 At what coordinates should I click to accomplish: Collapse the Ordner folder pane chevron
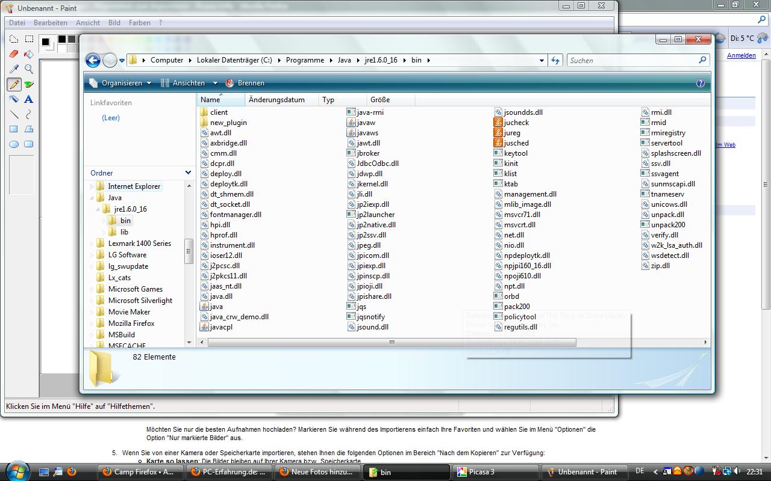pos(189,173)
